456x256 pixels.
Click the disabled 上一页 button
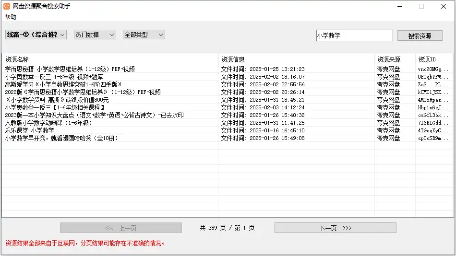120,228
